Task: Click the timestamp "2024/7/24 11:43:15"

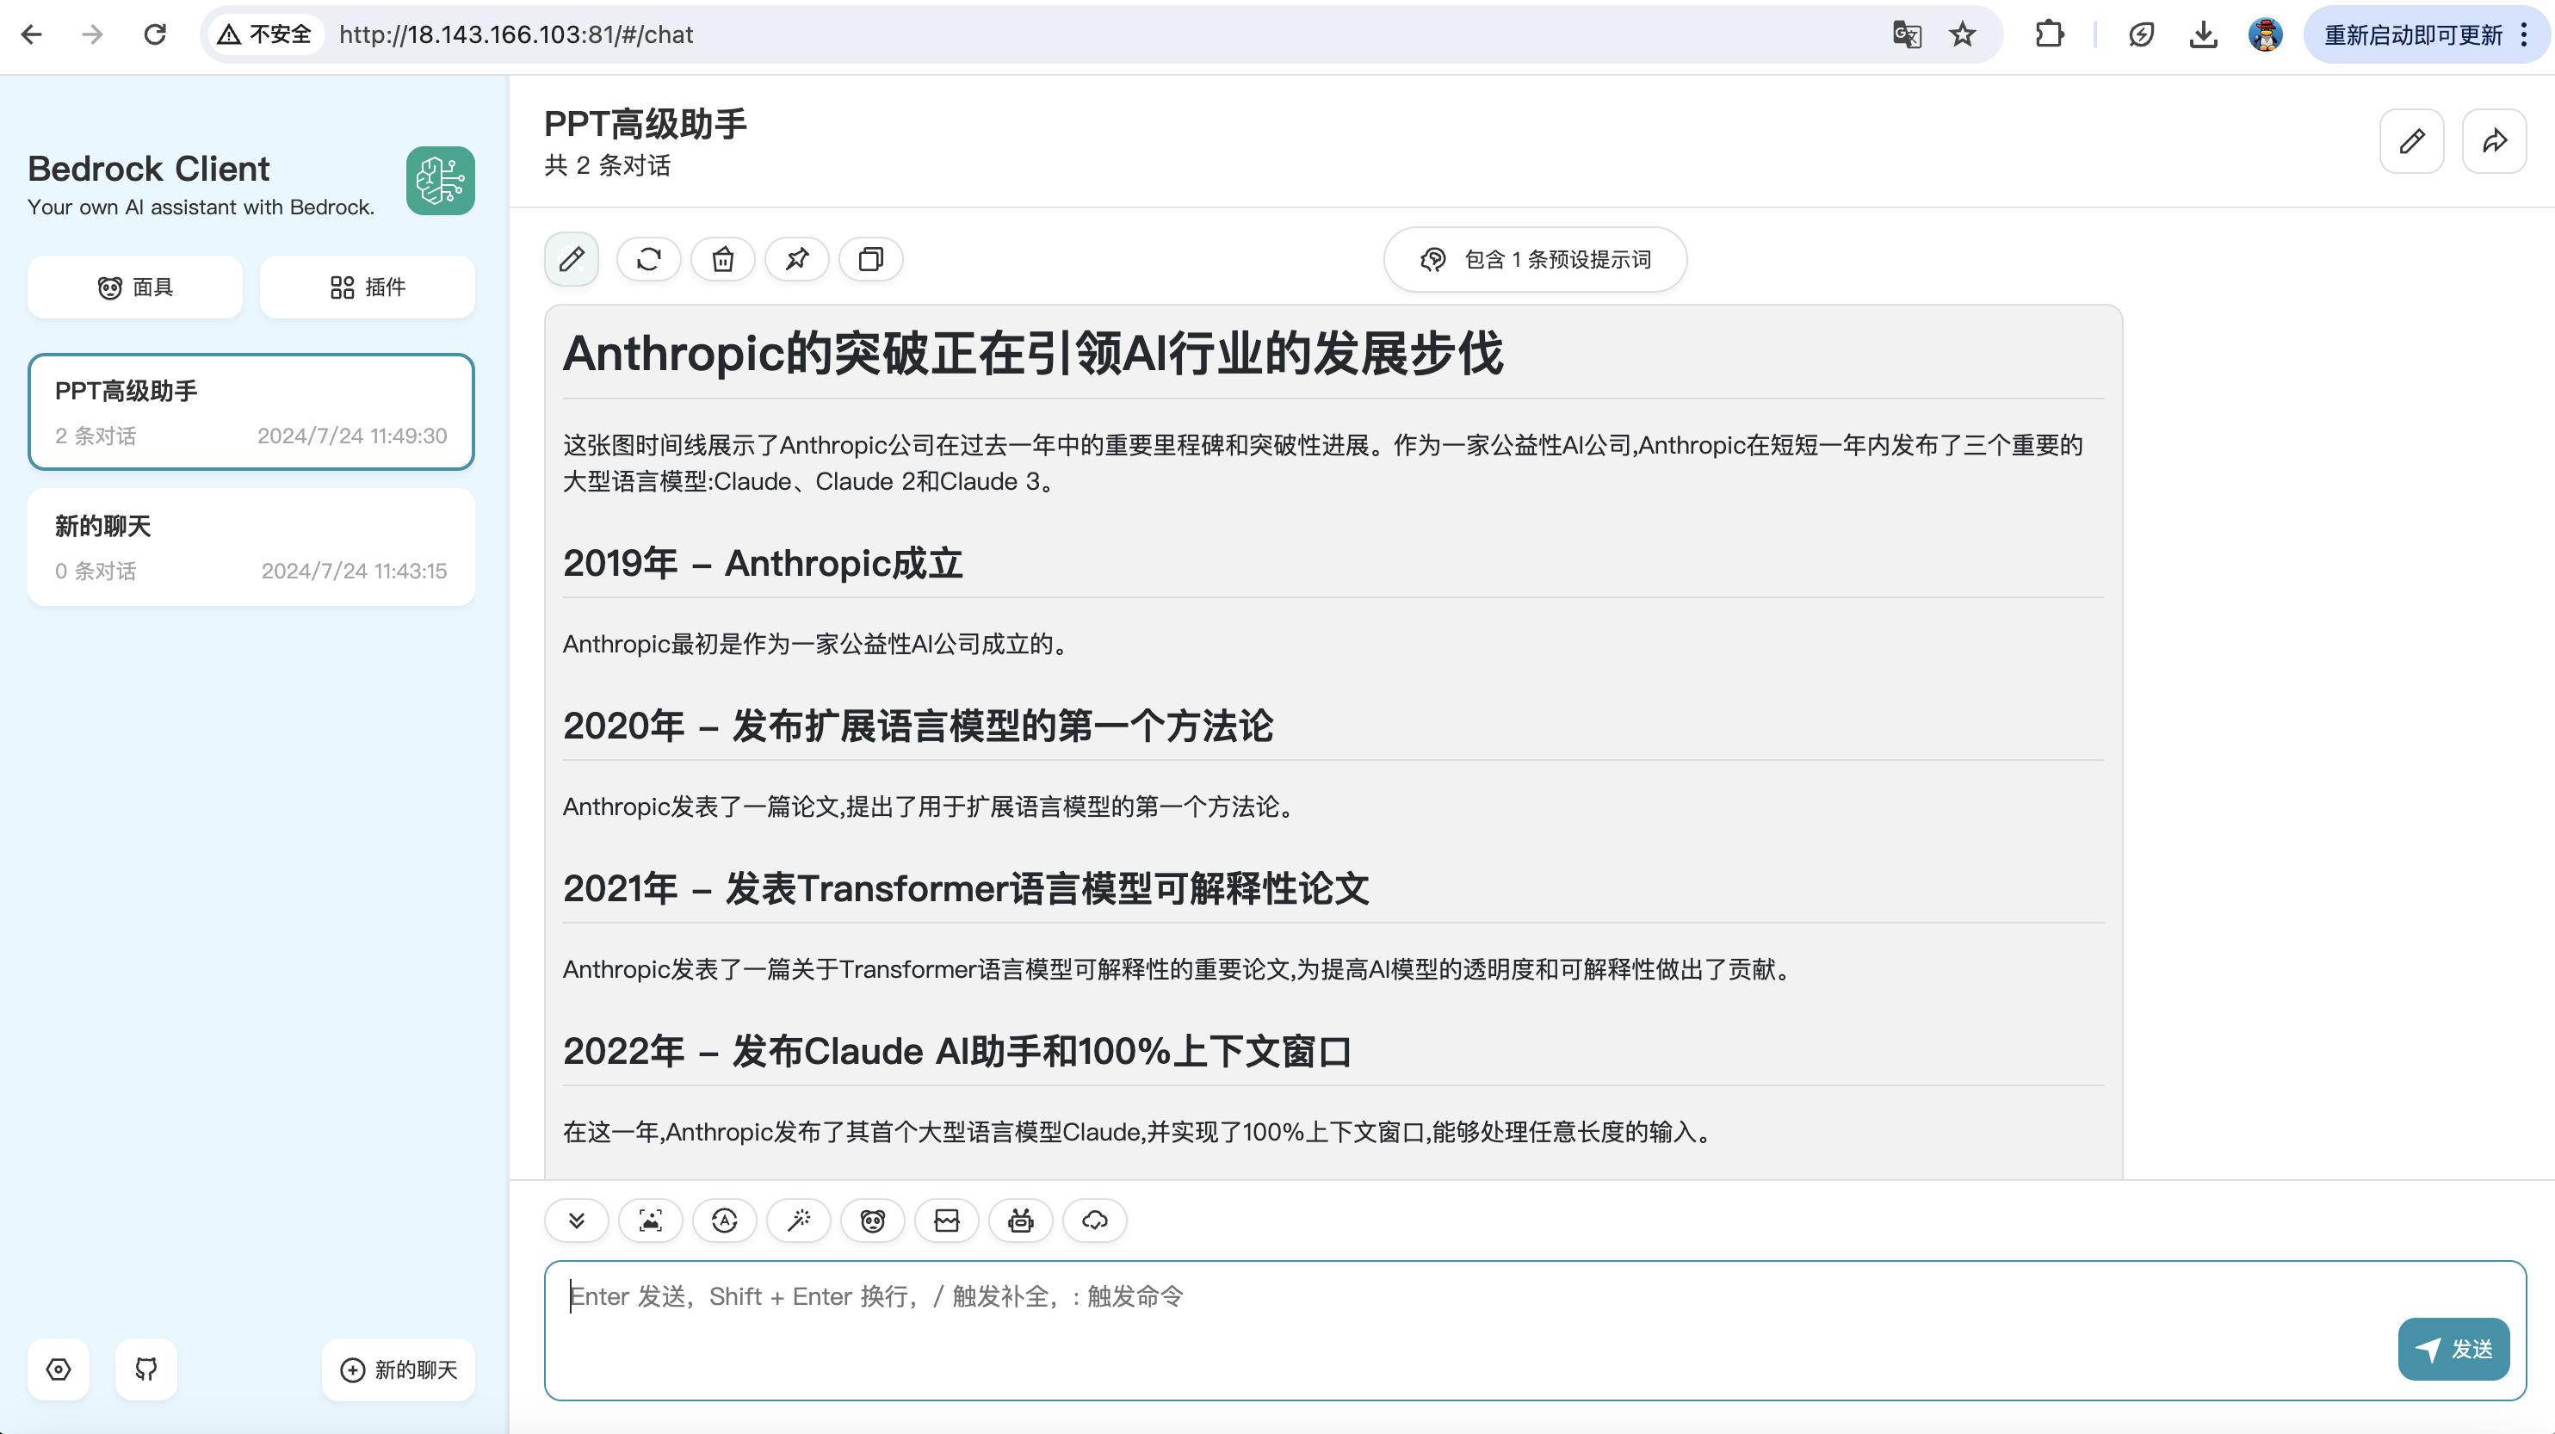Action: (354, 572)
